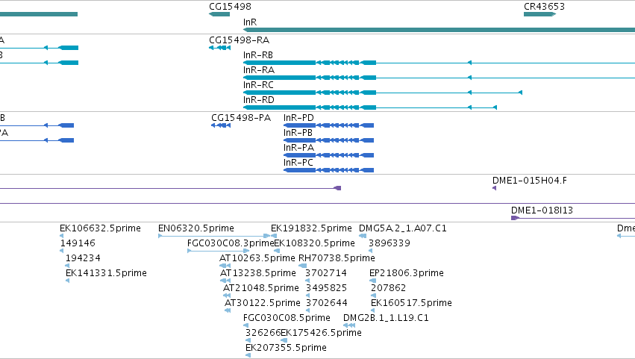Image resolution: width=635 pixels, height=359 pixels.
Task: Click the 149146 feature label
Action: click(78, 243)
